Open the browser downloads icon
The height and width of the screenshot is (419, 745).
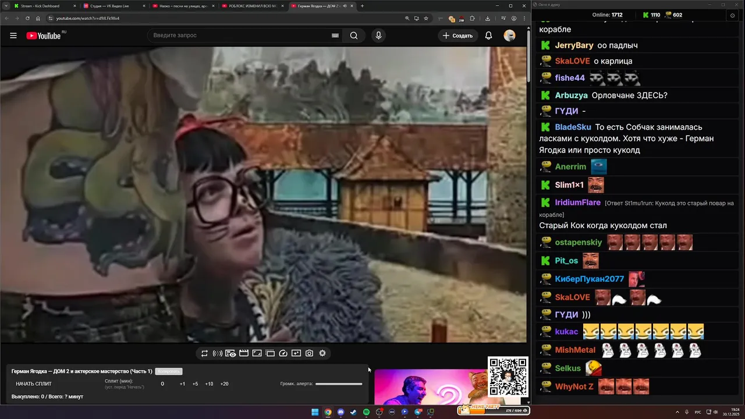pos(488,18)
